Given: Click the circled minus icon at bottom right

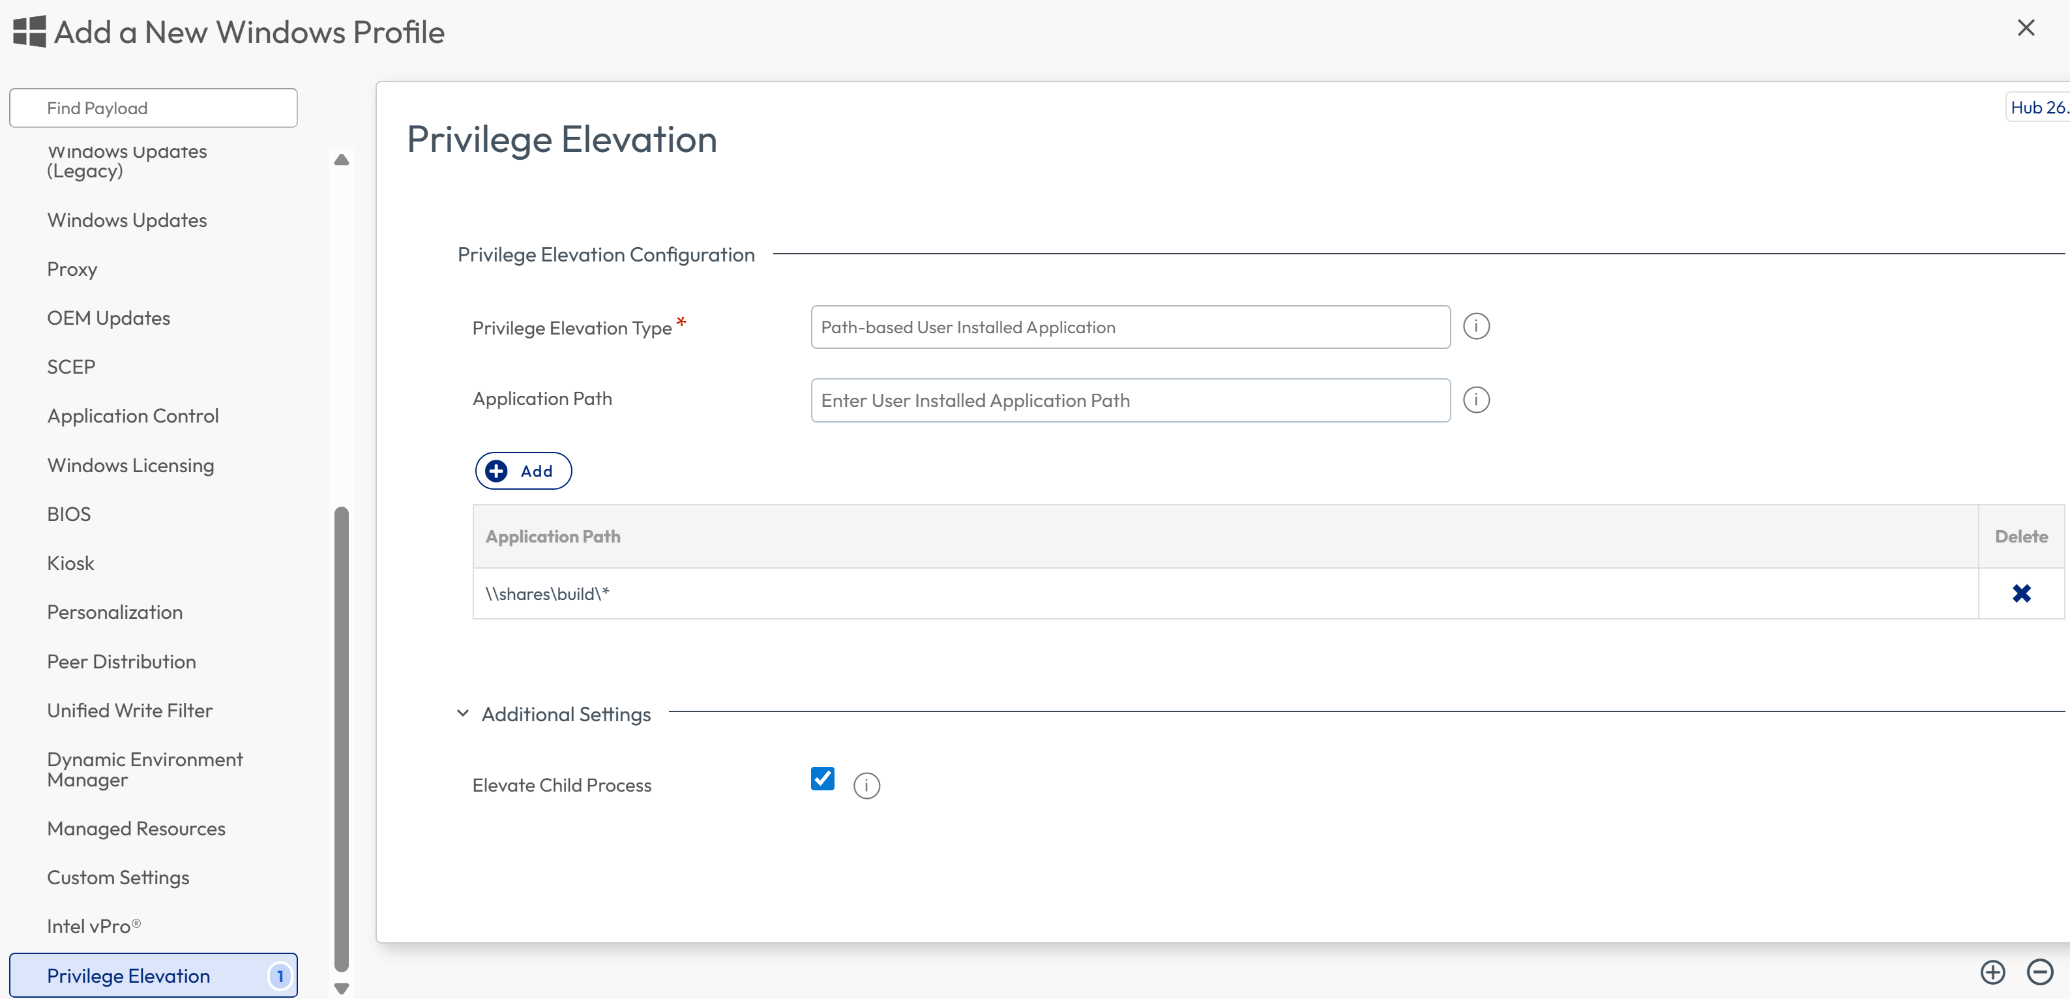Looking at the screenshot, I should click(2039, 972).
